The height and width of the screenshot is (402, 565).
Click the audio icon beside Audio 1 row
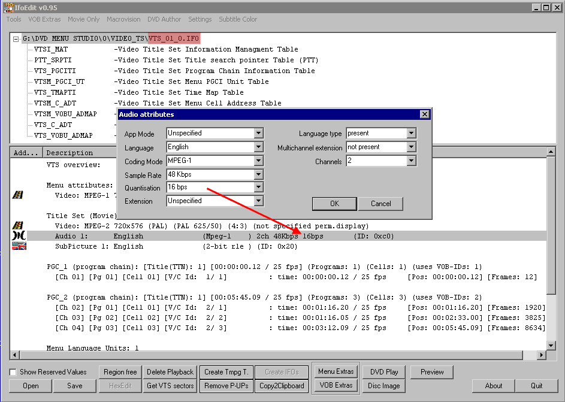click(x=19, y=235)
